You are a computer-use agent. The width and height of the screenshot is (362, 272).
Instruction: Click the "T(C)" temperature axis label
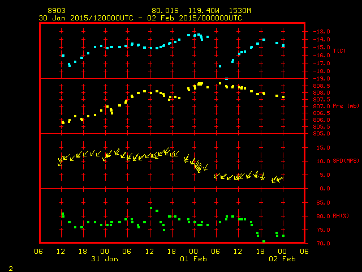pyautogui.click(x=339, y=50)
